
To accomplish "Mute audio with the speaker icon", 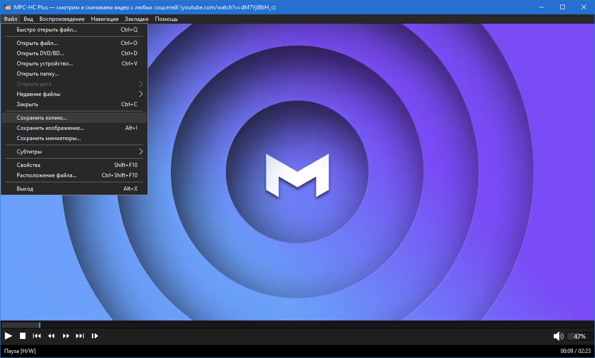I will click(558, 336).
